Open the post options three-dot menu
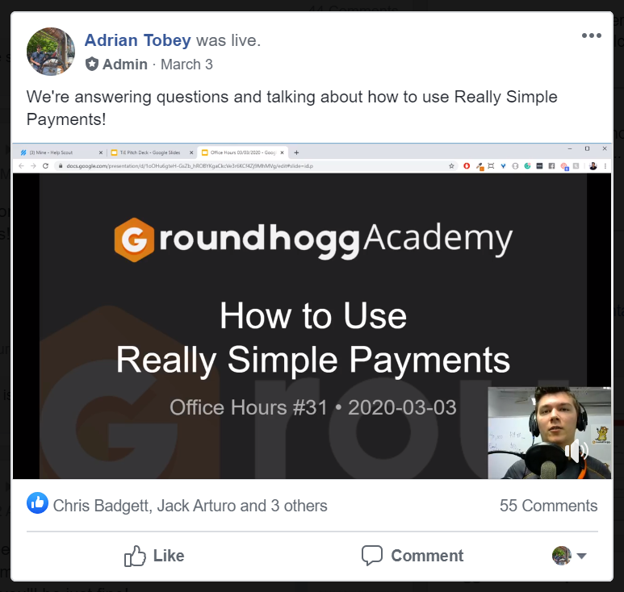Viewport: 624px width, 592px height. (592, 35)
